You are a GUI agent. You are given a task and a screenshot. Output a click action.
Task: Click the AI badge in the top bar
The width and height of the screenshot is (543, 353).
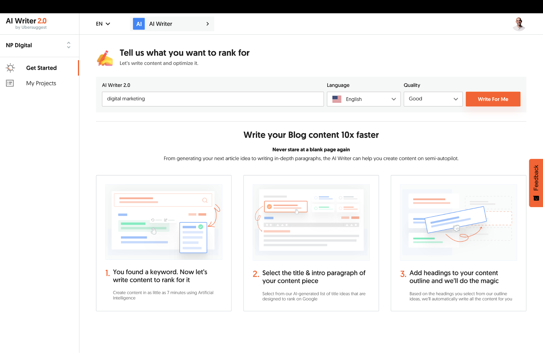tap(139, 24)
